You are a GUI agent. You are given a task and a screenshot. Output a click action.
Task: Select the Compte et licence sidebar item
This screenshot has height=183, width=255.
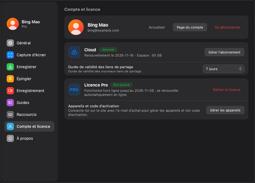pos(29,126)
